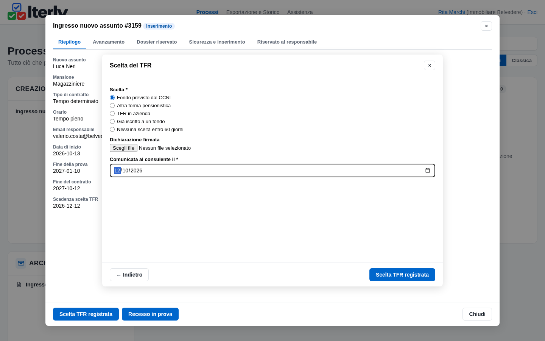The image size is (545, 341).
Task: Click the document icon next to Ingresso
Action: [x=19, y=285]
